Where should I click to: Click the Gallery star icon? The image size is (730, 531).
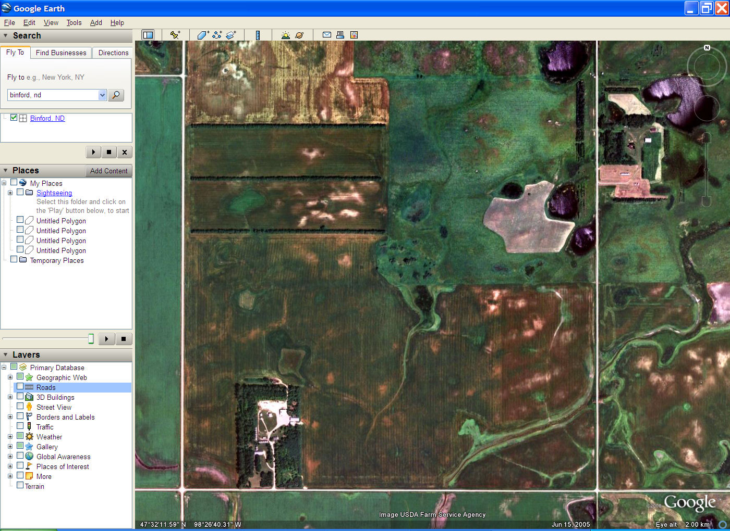(29, 447)
